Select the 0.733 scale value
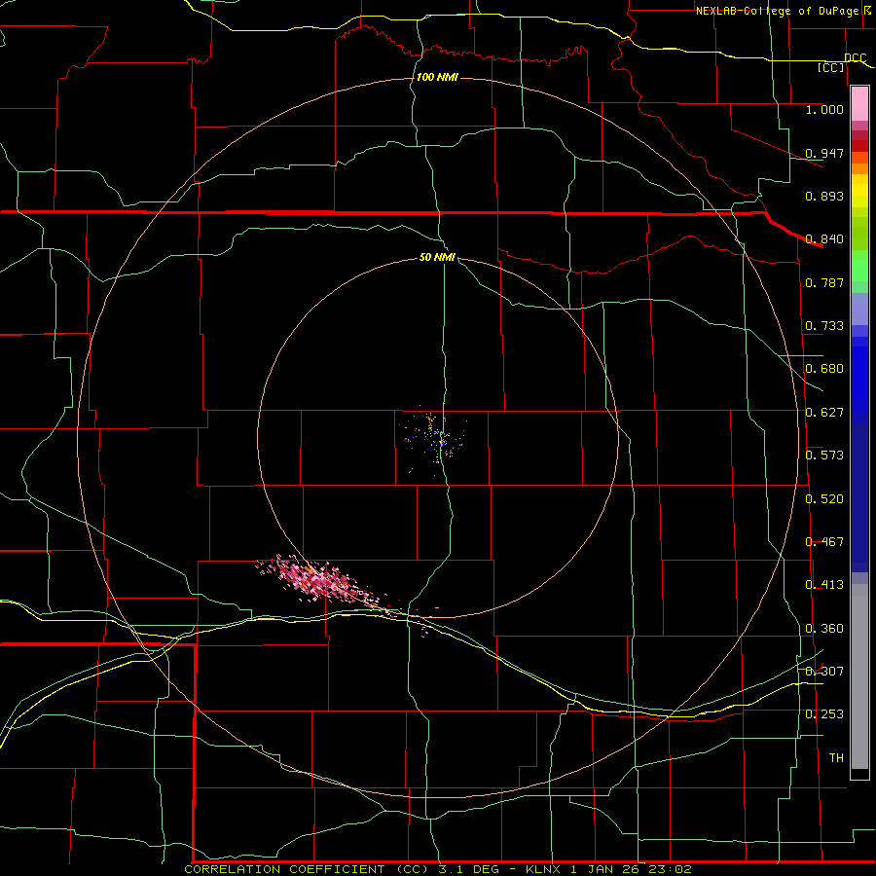 [824, 326]
